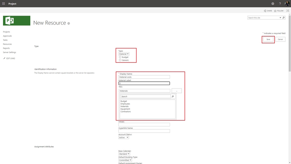
Task: Select Budget in the RBS list
Action: (x=124, y=101)
